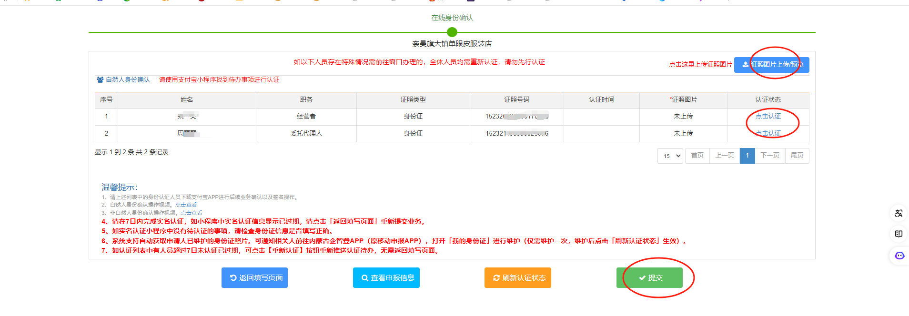
Task: Click the 自然人身份确认 people icon
Action: [100, 79]
